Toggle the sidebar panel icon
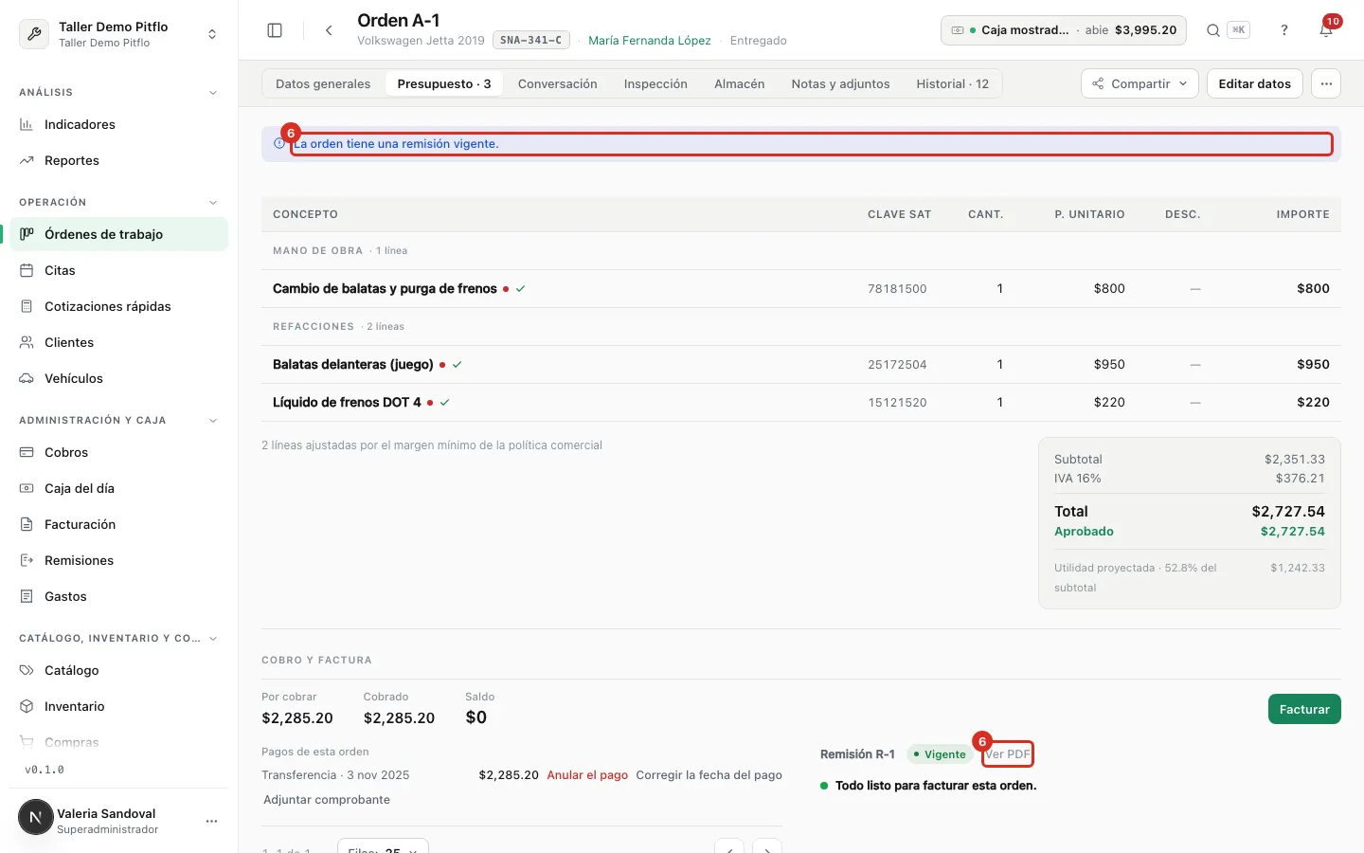This screenshot has height=853, width=1364. [x=275, y=30]
